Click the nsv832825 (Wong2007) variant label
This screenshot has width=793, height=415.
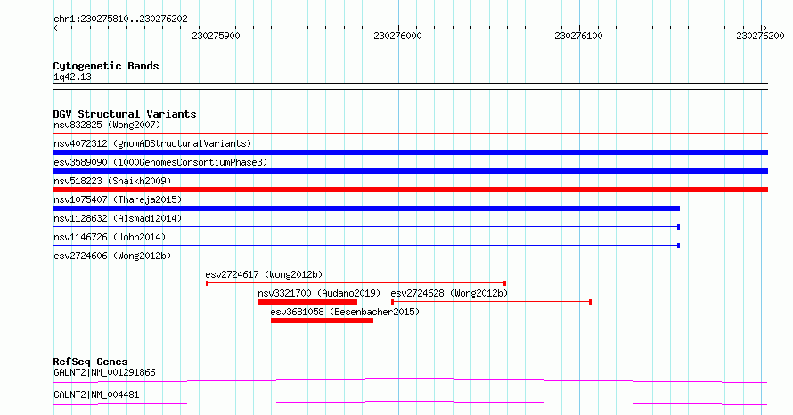pyautogui.click(x=107, y=125)
